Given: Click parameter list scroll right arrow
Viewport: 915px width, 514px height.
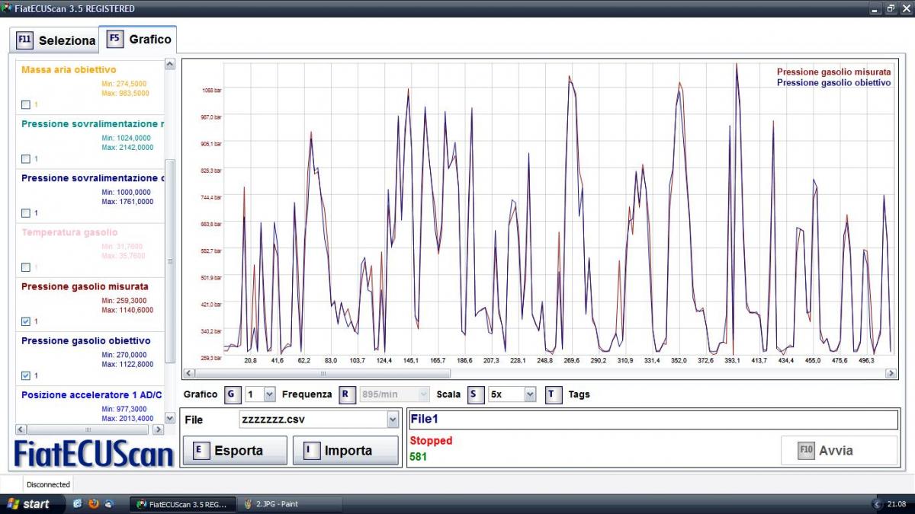Looking at the screenshot, I should click(x=159, y=429).
